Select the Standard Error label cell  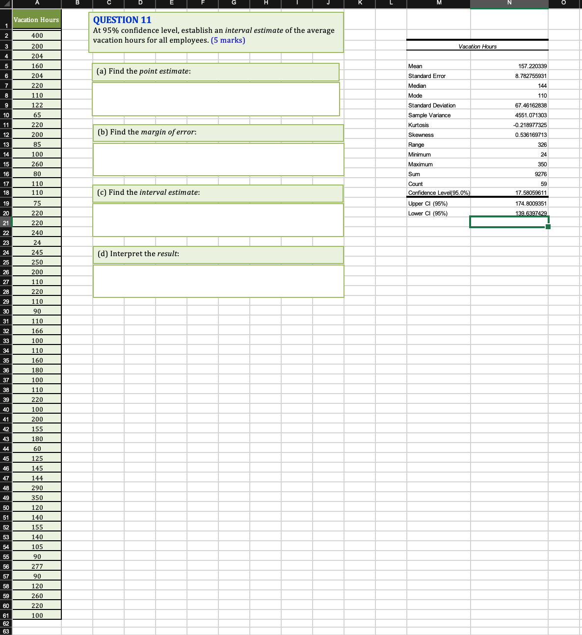[438, 76]
